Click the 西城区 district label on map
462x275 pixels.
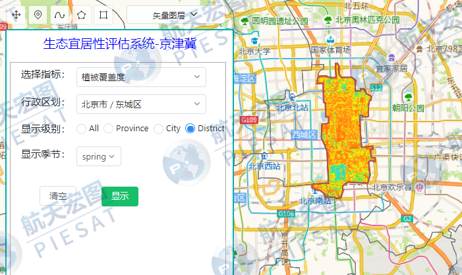pos(304,135)
